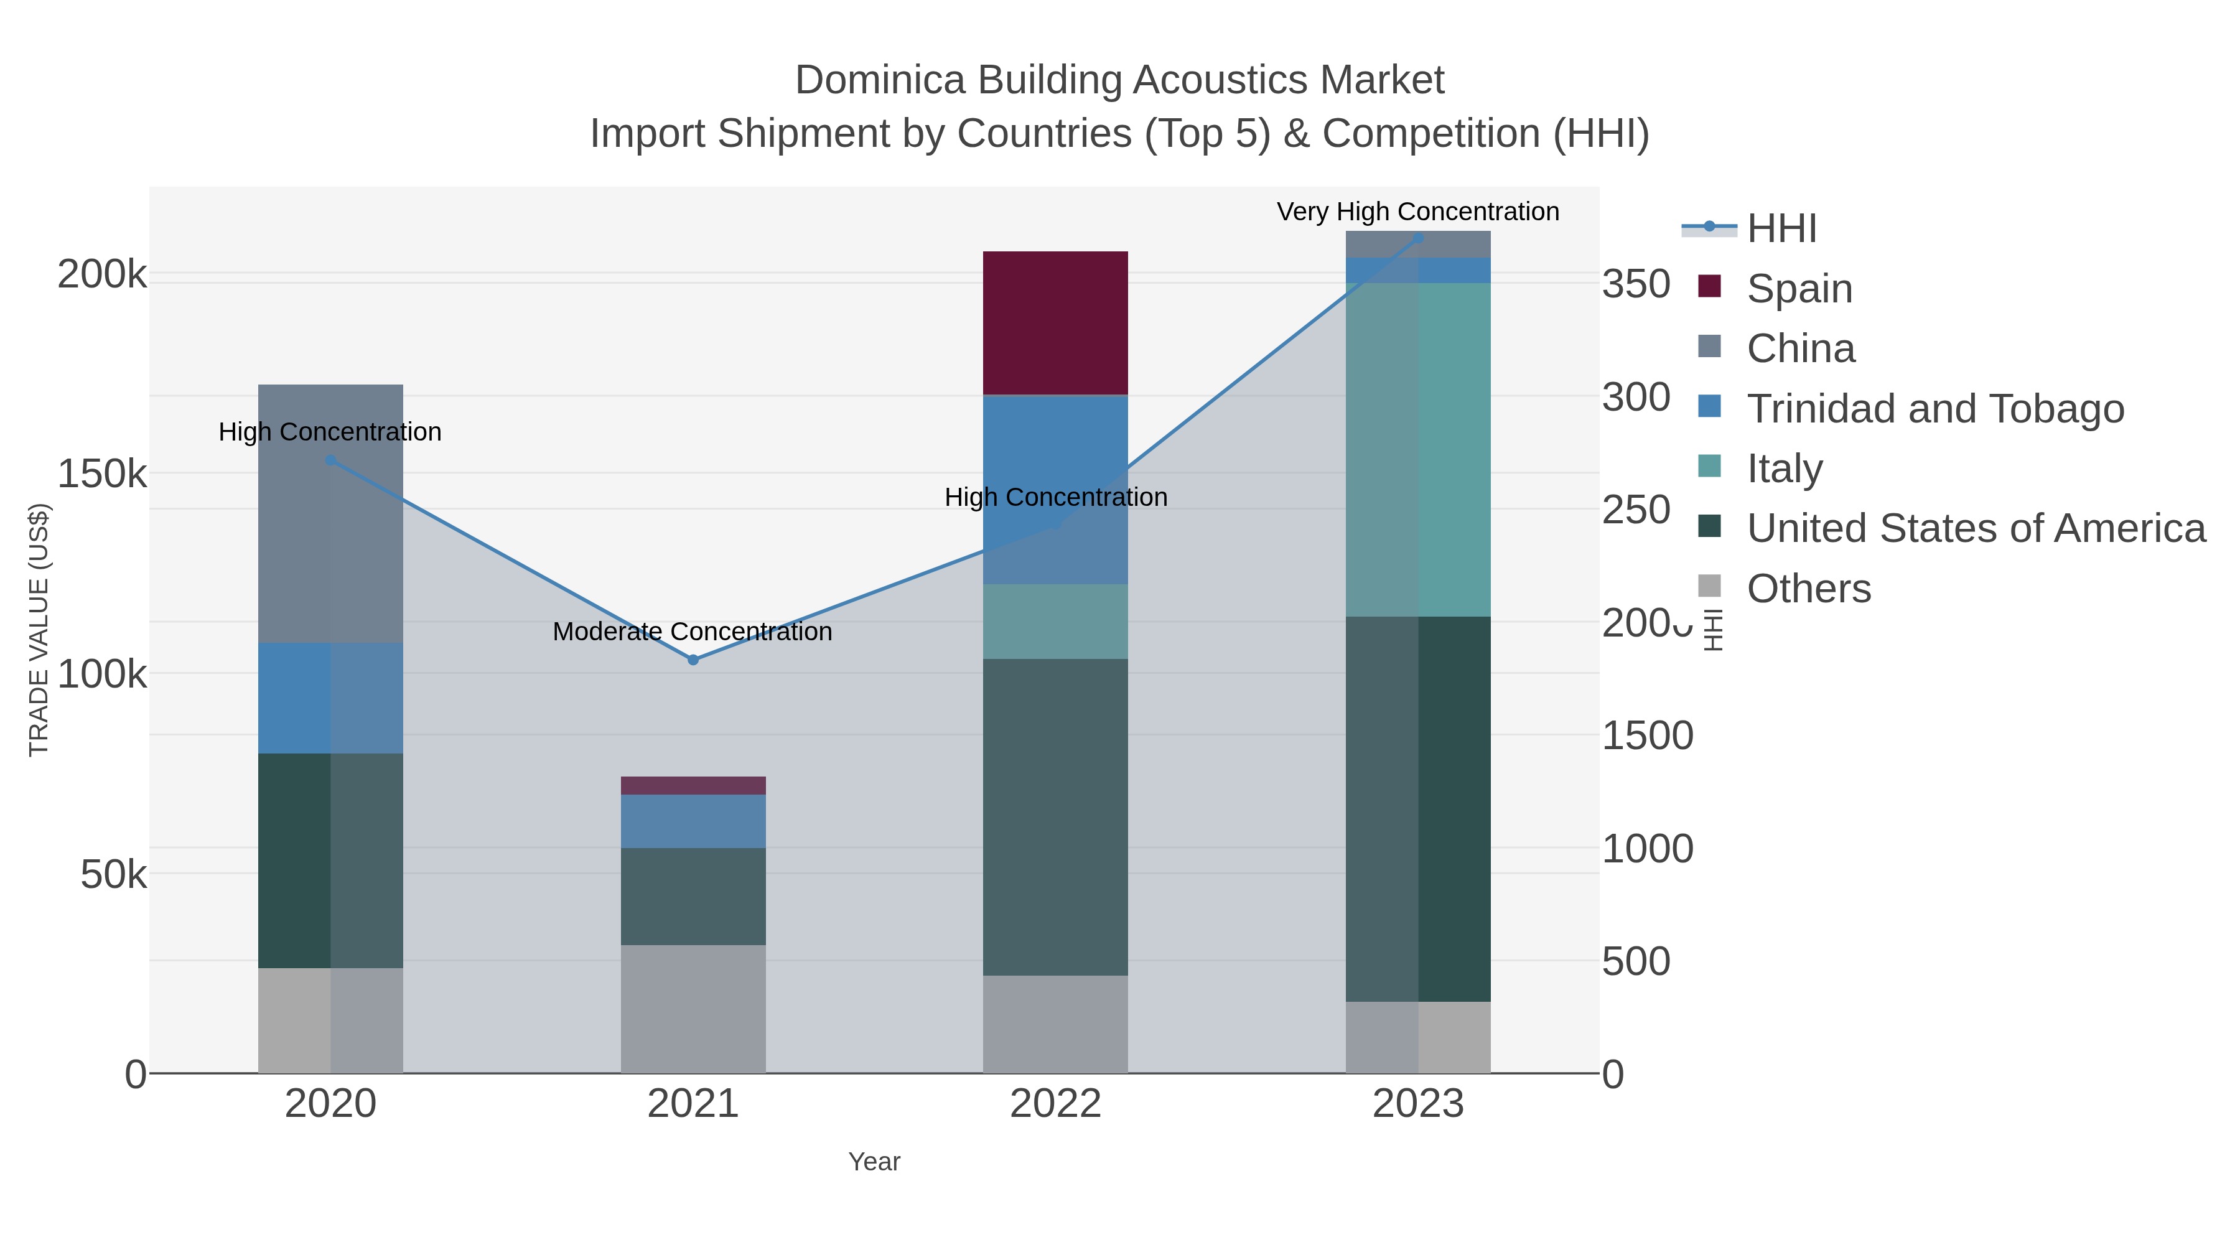
Task: Click the Others segment of 2020 bar
Action: coord(330,1021)
